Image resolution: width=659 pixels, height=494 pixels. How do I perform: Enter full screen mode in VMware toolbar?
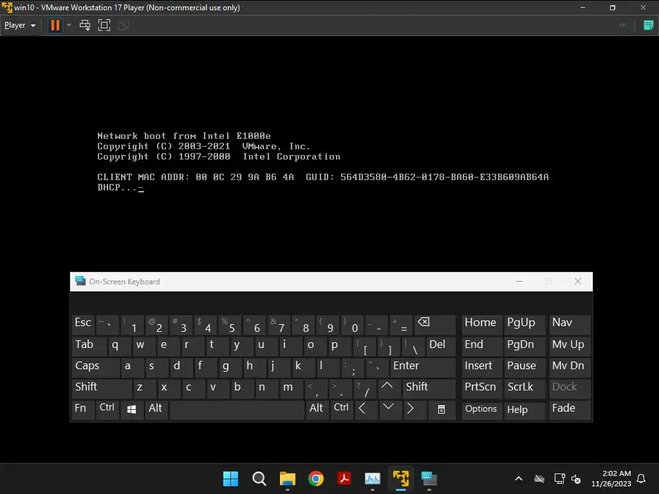[104, 25]
